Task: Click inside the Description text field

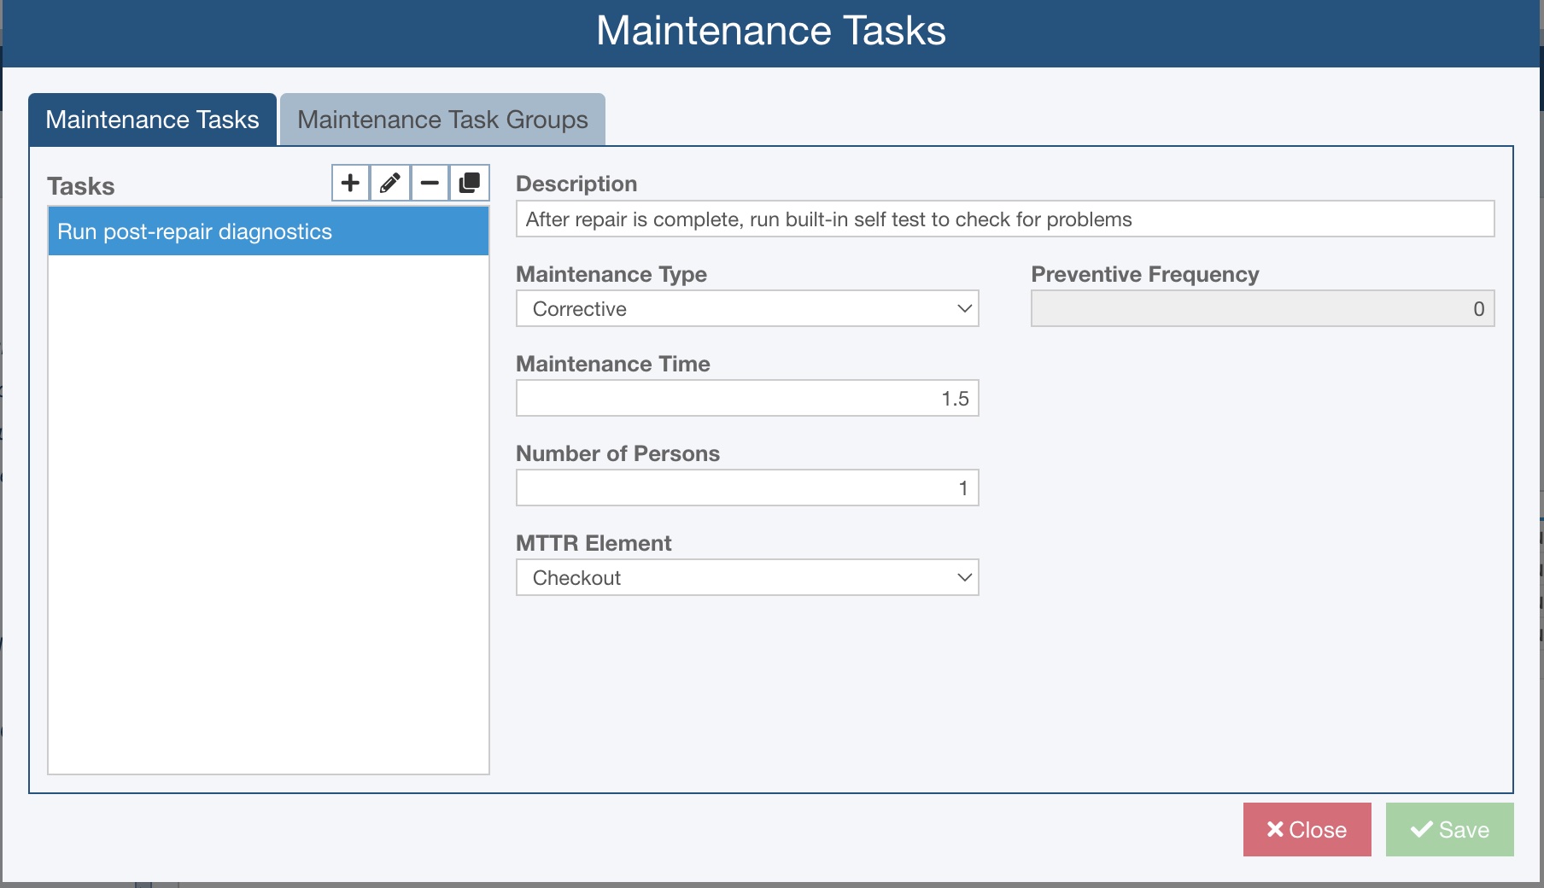Action: click(1003, 219)
